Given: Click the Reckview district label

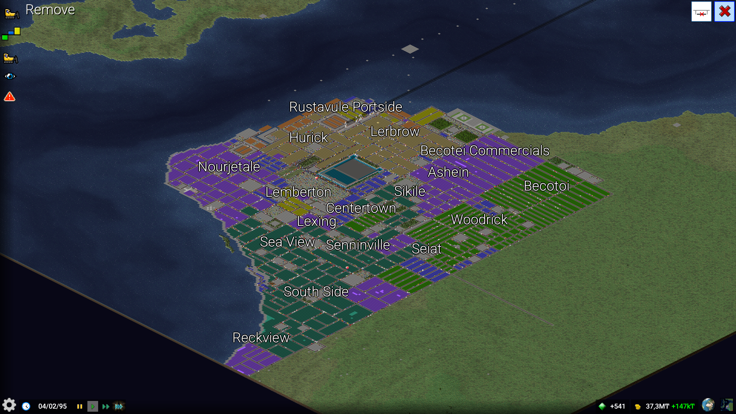Looking at the screenshot, I should tap(261, 337).
